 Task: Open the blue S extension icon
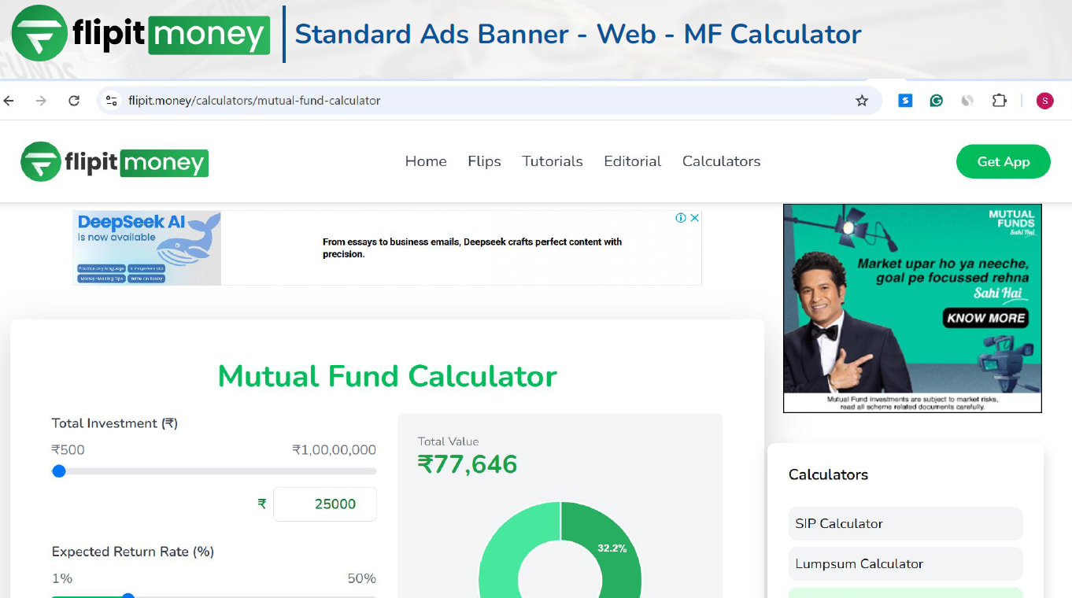pos(905,101)
